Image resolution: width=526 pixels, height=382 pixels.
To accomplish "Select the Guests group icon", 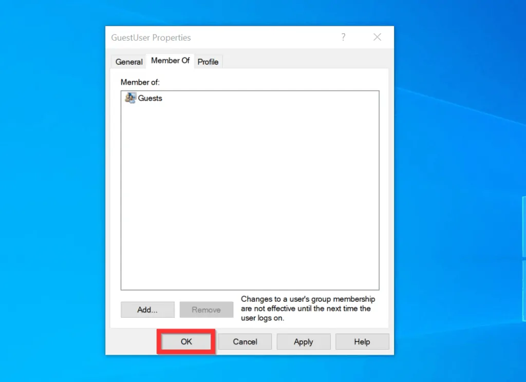I will pos(130,98).
